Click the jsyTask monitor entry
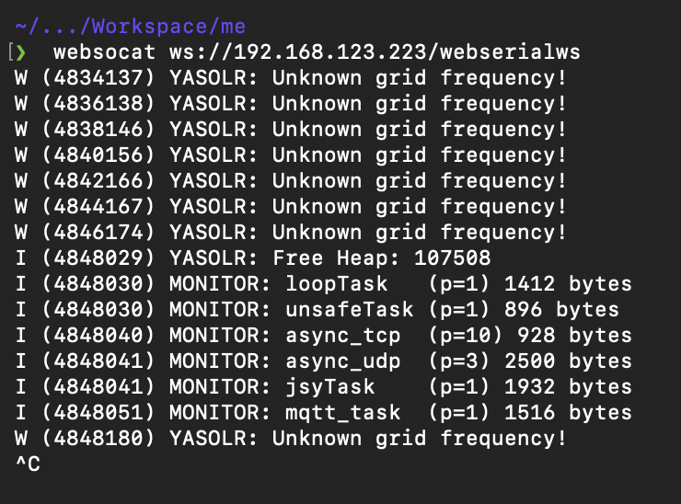Image resolution: width=681 pixels, height=504 pixels. click(323, 387)
